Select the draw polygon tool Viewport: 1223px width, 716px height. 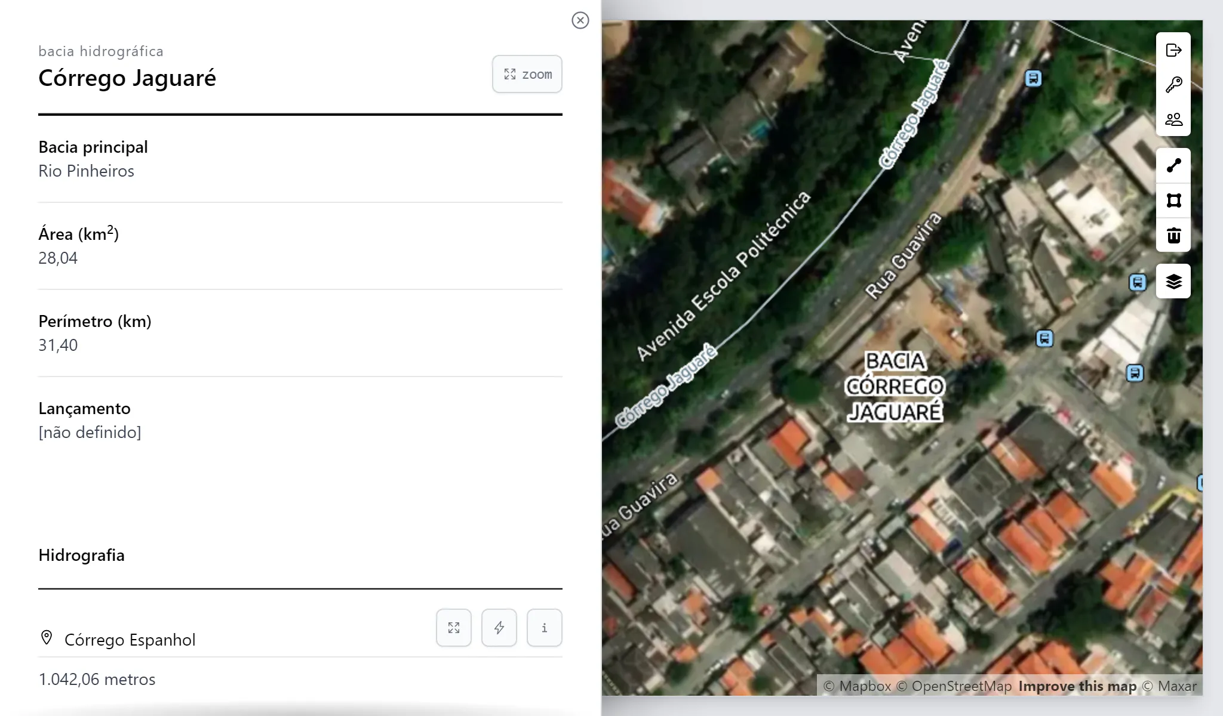[x=1173, y=200]
